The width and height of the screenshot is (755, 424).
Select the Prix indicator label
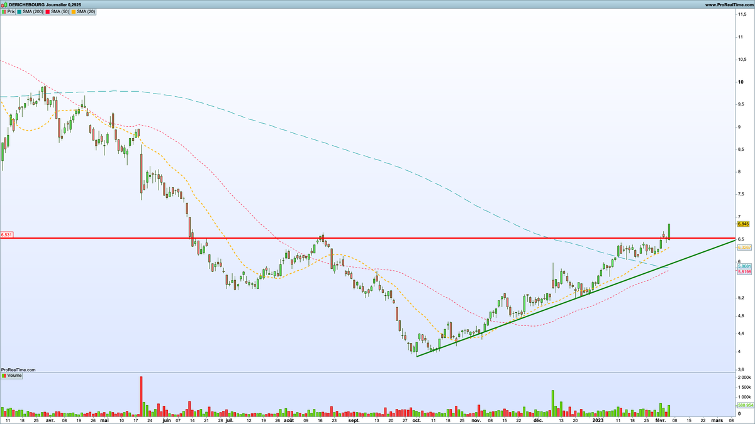[x=9, y=11]
